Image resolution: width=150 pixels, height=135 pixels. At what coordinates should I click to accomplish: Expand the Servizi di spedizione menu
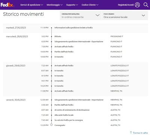(31, 5)
